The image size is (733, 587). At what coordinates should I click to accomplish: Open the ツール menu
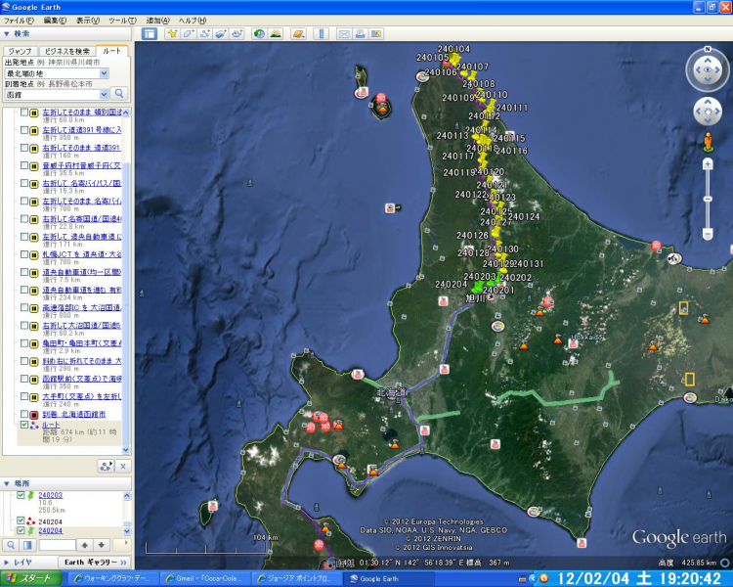point(122,21)
